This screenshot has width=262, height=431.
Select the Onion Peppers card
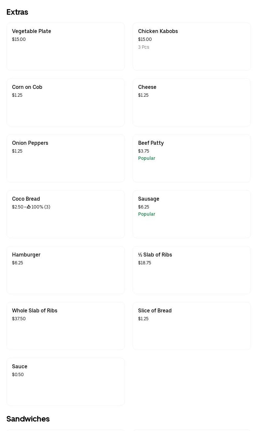click(x=65, y=158)
